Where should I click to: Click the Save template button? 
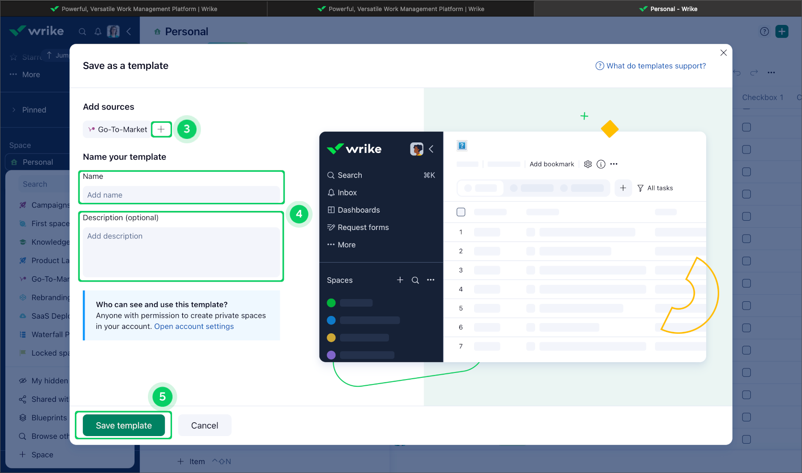123,425
